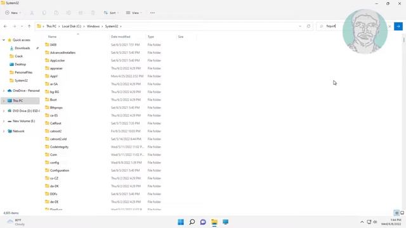Sort by Name column header
The image size is (406, 228).
(52, 37)
